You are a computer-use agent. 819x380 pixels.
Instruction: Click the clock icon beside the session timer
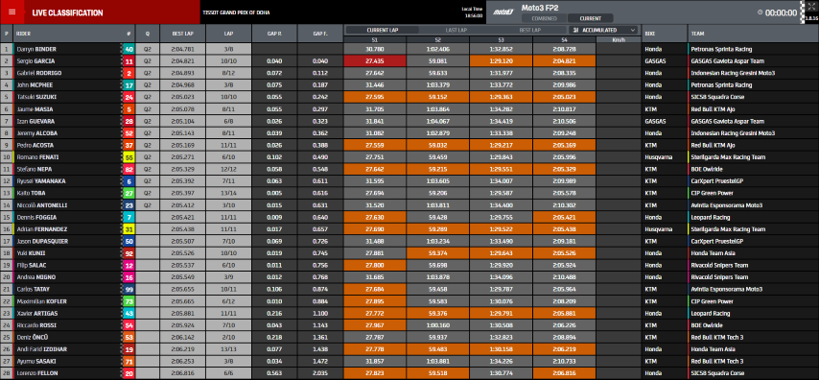760,12
